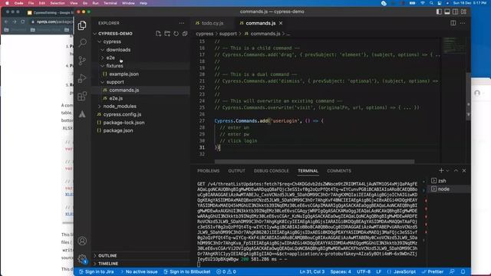Click No active issue in status bar
Screen dimensions: 491x276
[x=139, y=271]
